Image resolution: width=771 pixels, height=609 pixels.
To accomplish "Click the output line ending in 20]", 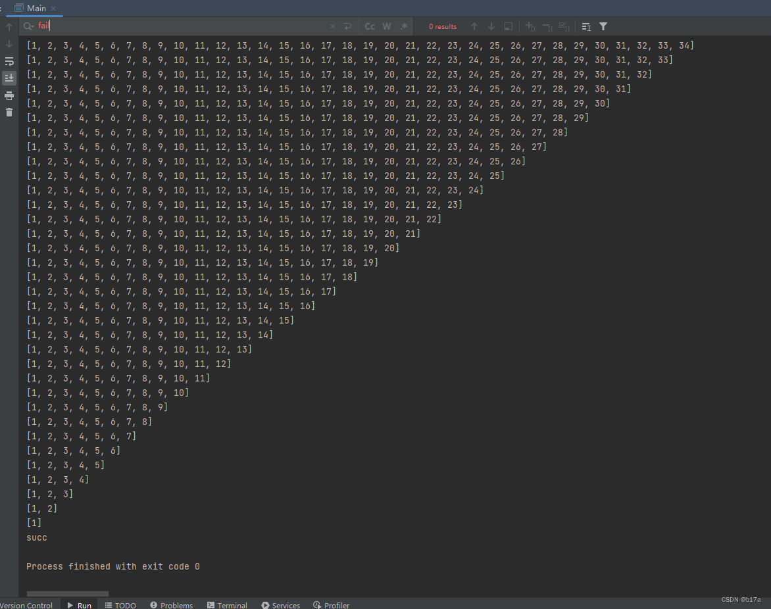I will [x=213, y=248].
